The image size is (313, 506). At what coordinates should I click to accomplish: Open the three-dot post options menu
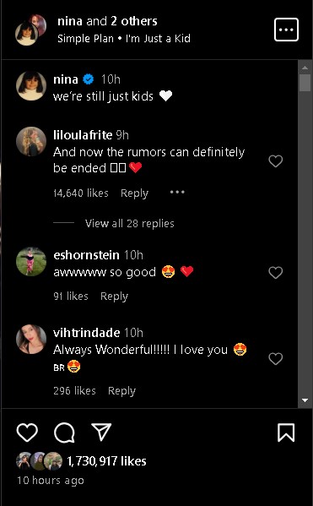[286, 30]
